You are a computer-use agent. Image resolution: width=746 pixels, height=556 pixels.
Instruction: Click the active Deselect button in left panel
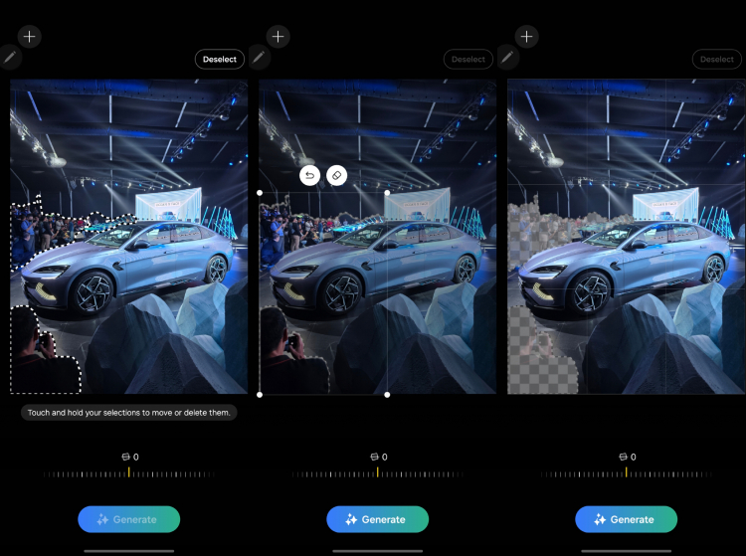pos(220,60)
